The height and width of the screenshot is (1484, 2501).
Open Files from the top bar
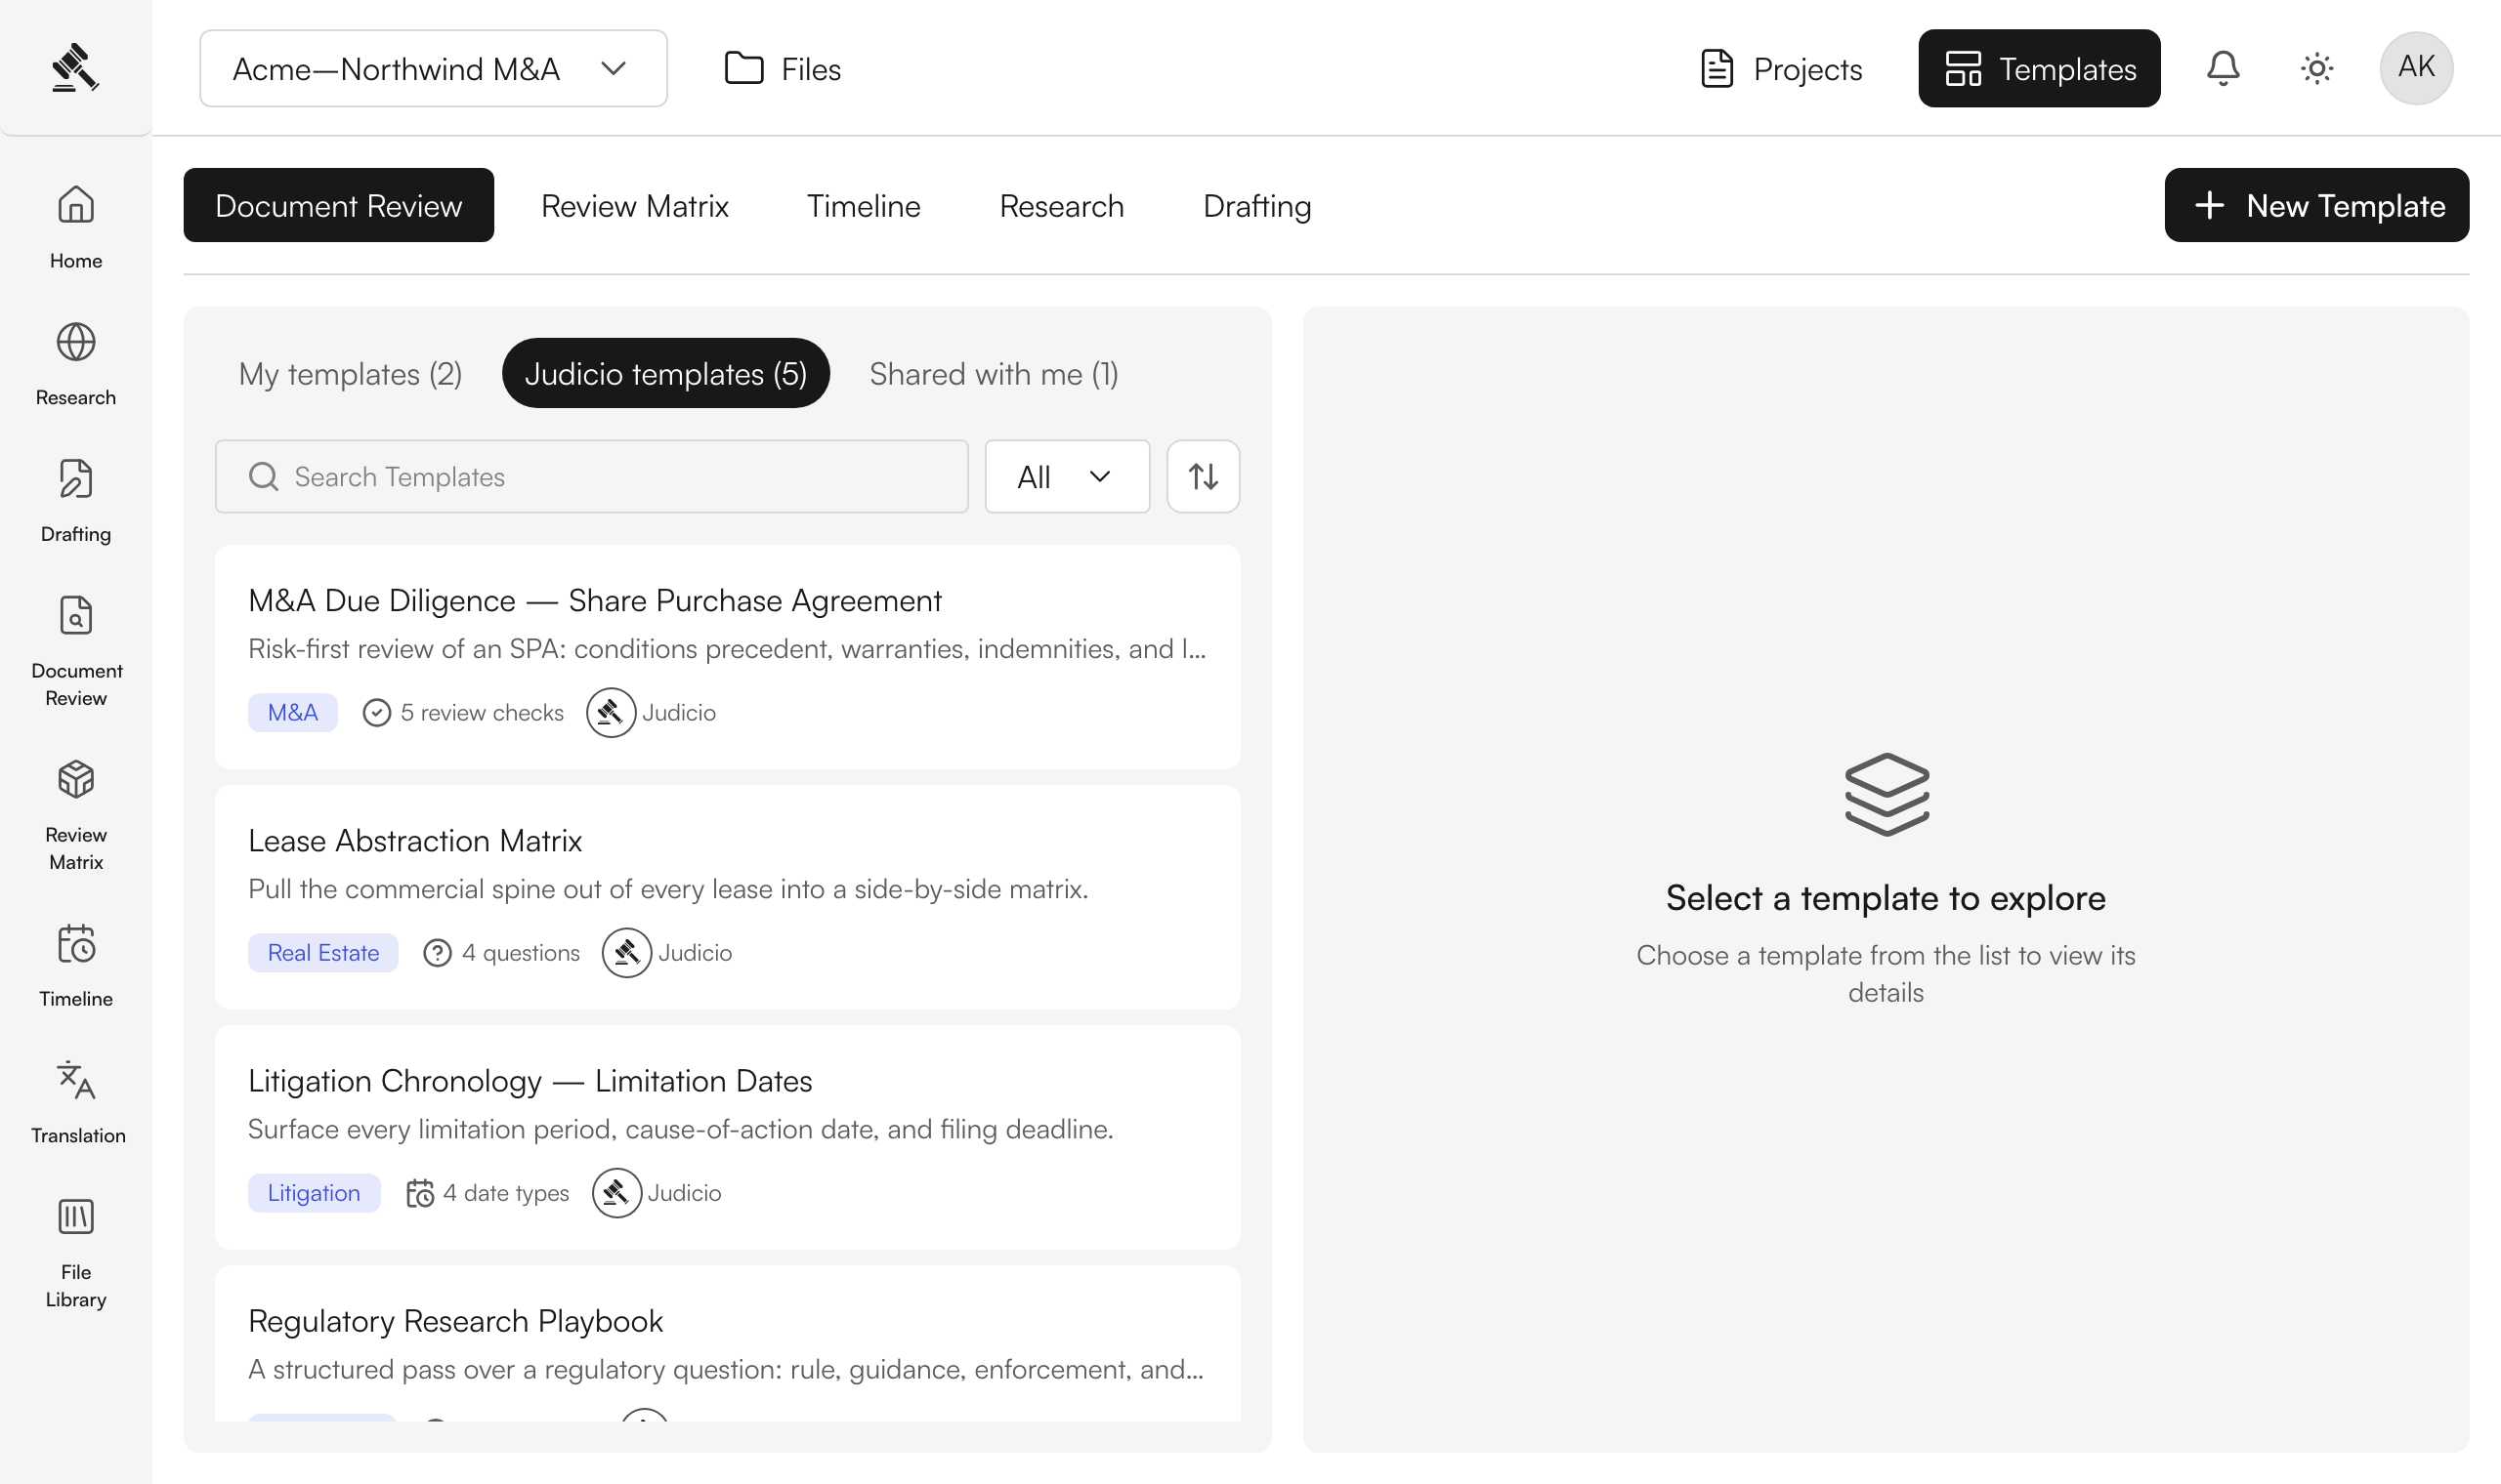[783, 68]
